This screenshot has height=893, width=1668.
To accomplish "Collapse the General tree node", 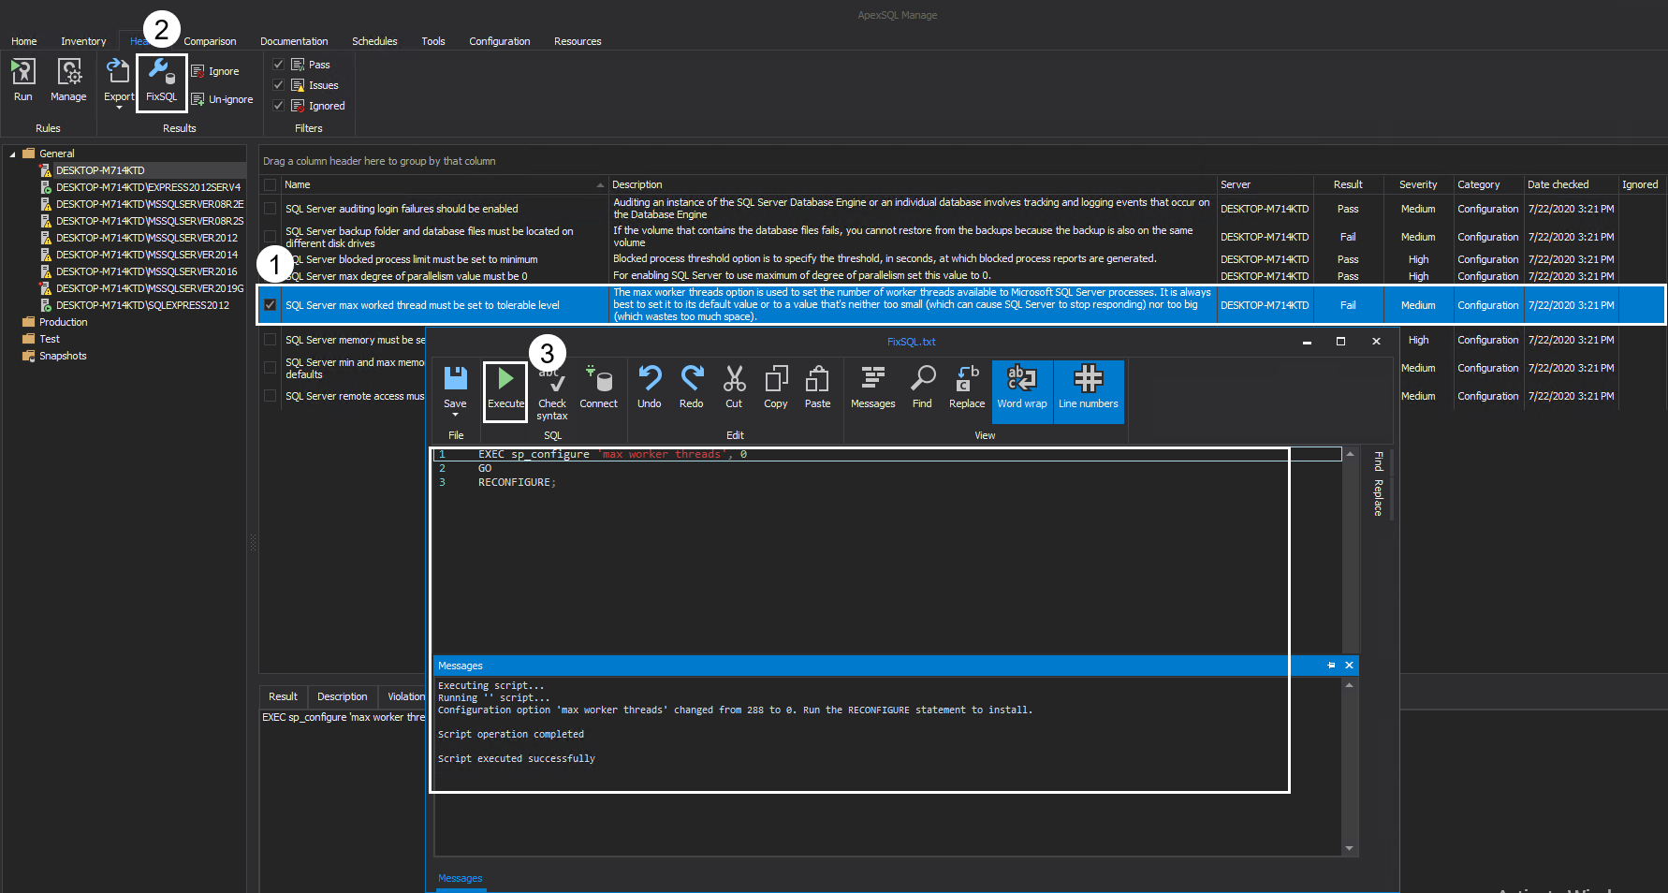I will pos(12,154).
